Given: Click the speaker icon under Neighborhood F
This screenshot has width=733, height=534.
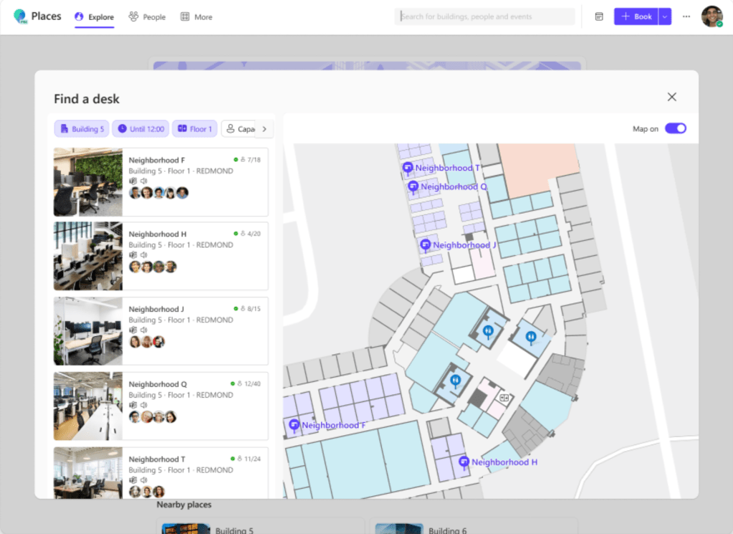Looking at the screenshot, I should [143, 181].
